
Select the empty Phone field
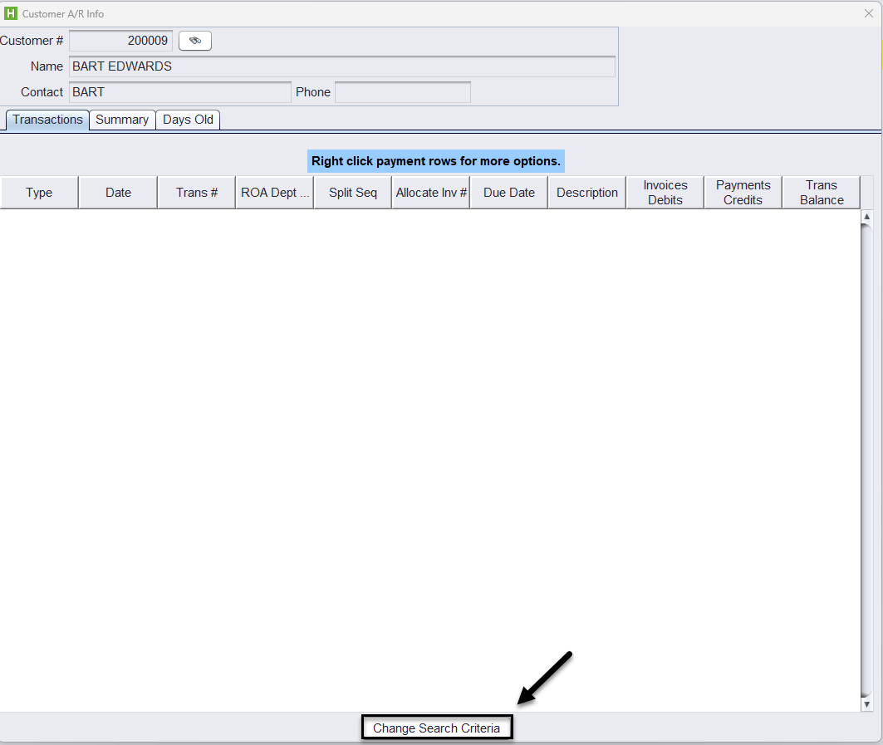click(x=402, y=92)
